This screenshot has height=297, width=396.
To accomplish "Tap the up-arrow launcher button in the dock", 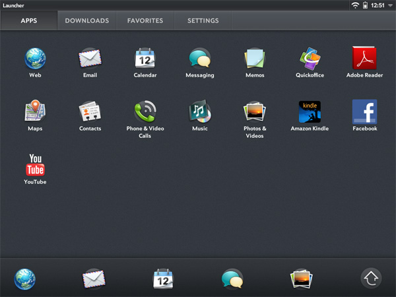I will [371, 278].
